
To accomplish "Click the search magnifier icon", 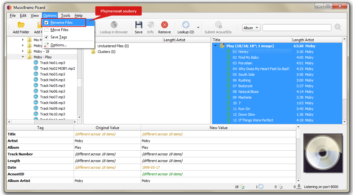I will click(338, 27).
